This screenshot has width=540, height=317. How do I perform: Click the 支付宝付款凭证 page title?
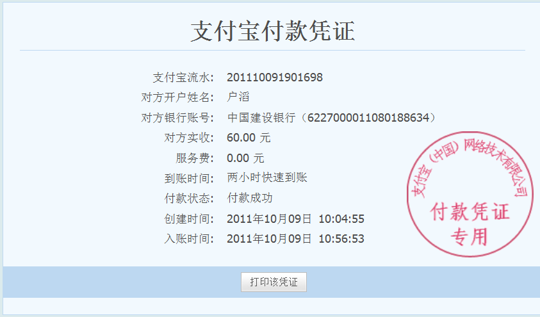272,31
